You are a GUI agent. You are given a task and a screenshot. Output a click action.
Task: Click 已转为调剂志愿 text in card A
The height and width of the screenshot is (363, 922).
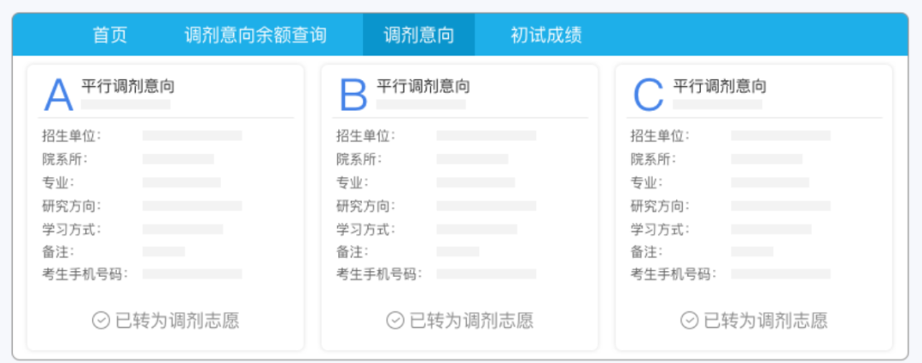(177, 320)
